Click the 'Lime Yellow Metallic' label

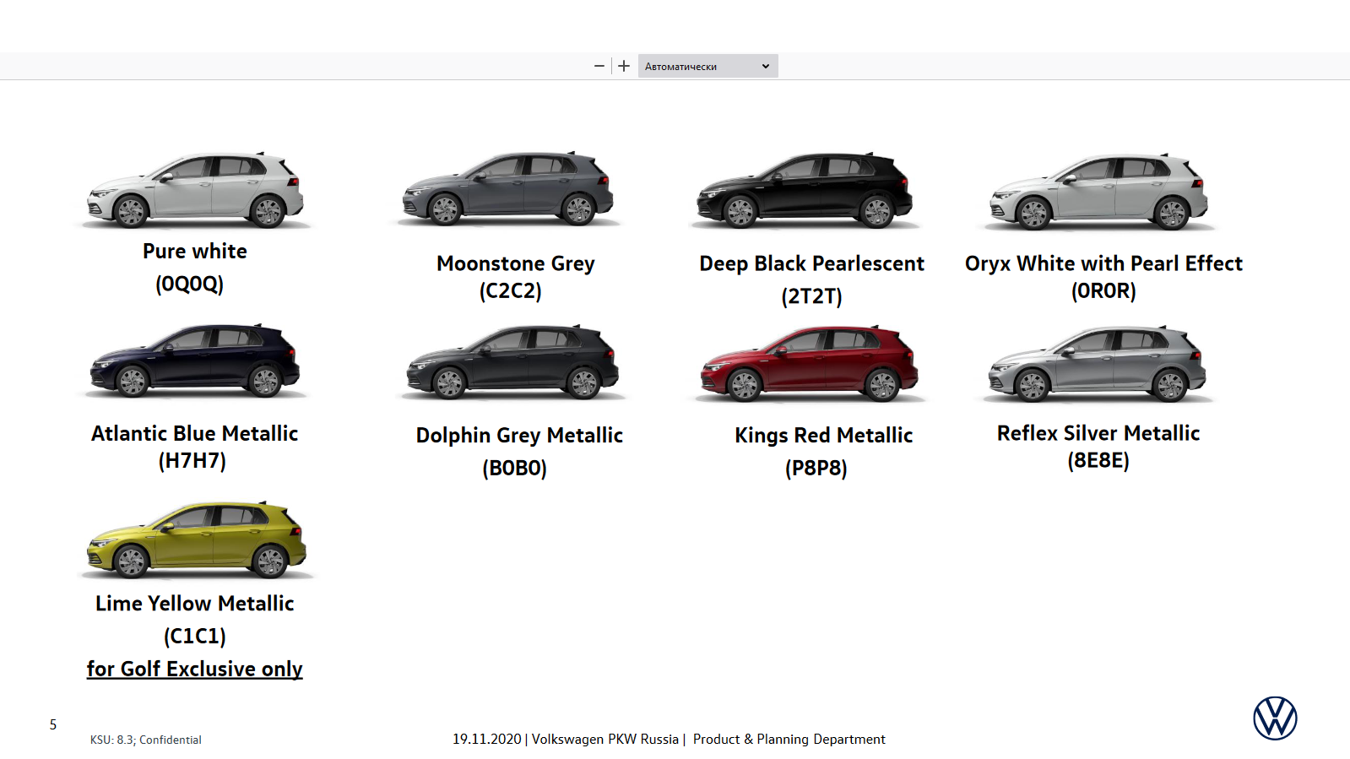coord(195,603)
